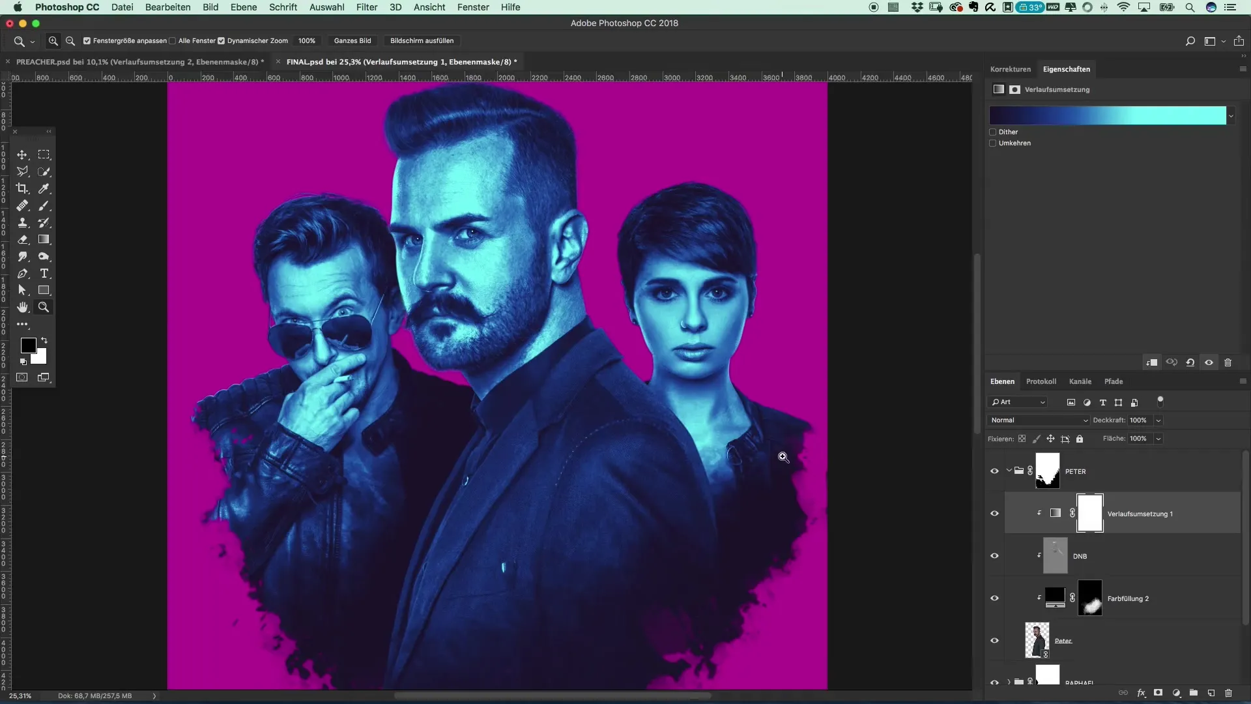The width and height of the screenshot is (1251, 704).
Task: Open the blend mode Normal dropdown
Action: tap(1039, 420)
